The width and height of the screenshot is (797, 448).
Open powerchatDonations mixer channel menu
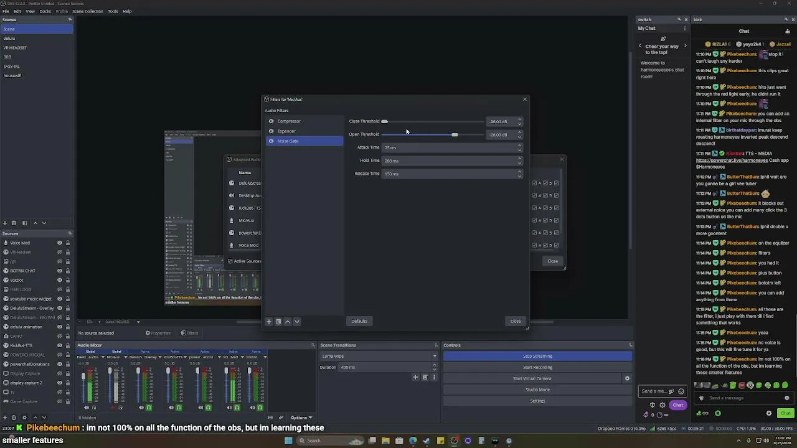(x=219, y=357)
